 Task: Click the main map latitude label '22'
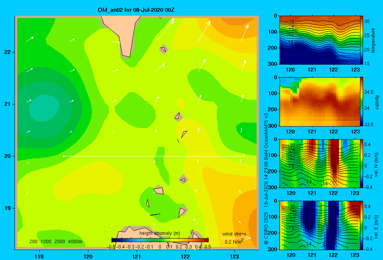click(x=8, y=52)
